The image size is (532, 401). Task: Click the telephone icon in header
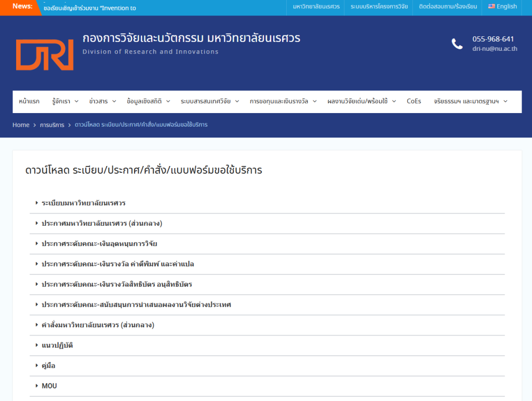click(457, 44)
